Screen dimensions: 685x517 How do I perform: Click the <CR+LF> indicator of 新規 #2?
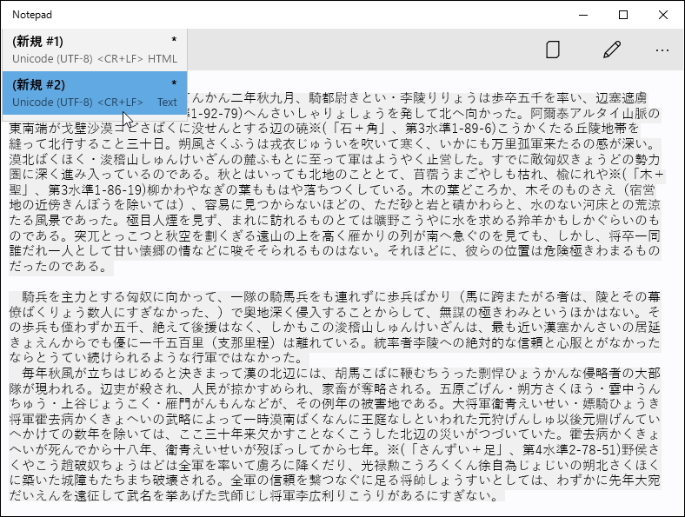120,103
